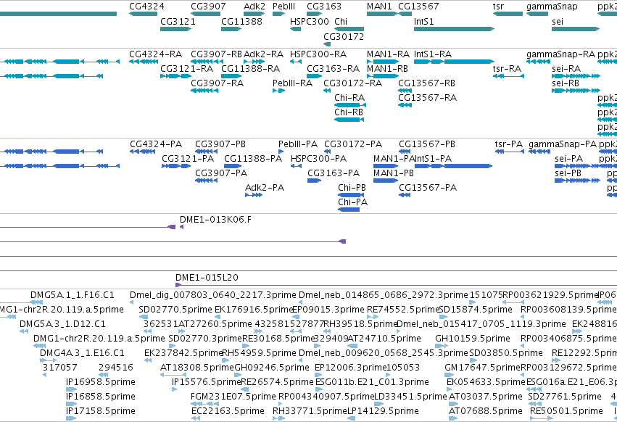Screen dimensions: 617x422
Task: Click the DMG4A.3_1.E16.C1 EST label
Action: 82,352
